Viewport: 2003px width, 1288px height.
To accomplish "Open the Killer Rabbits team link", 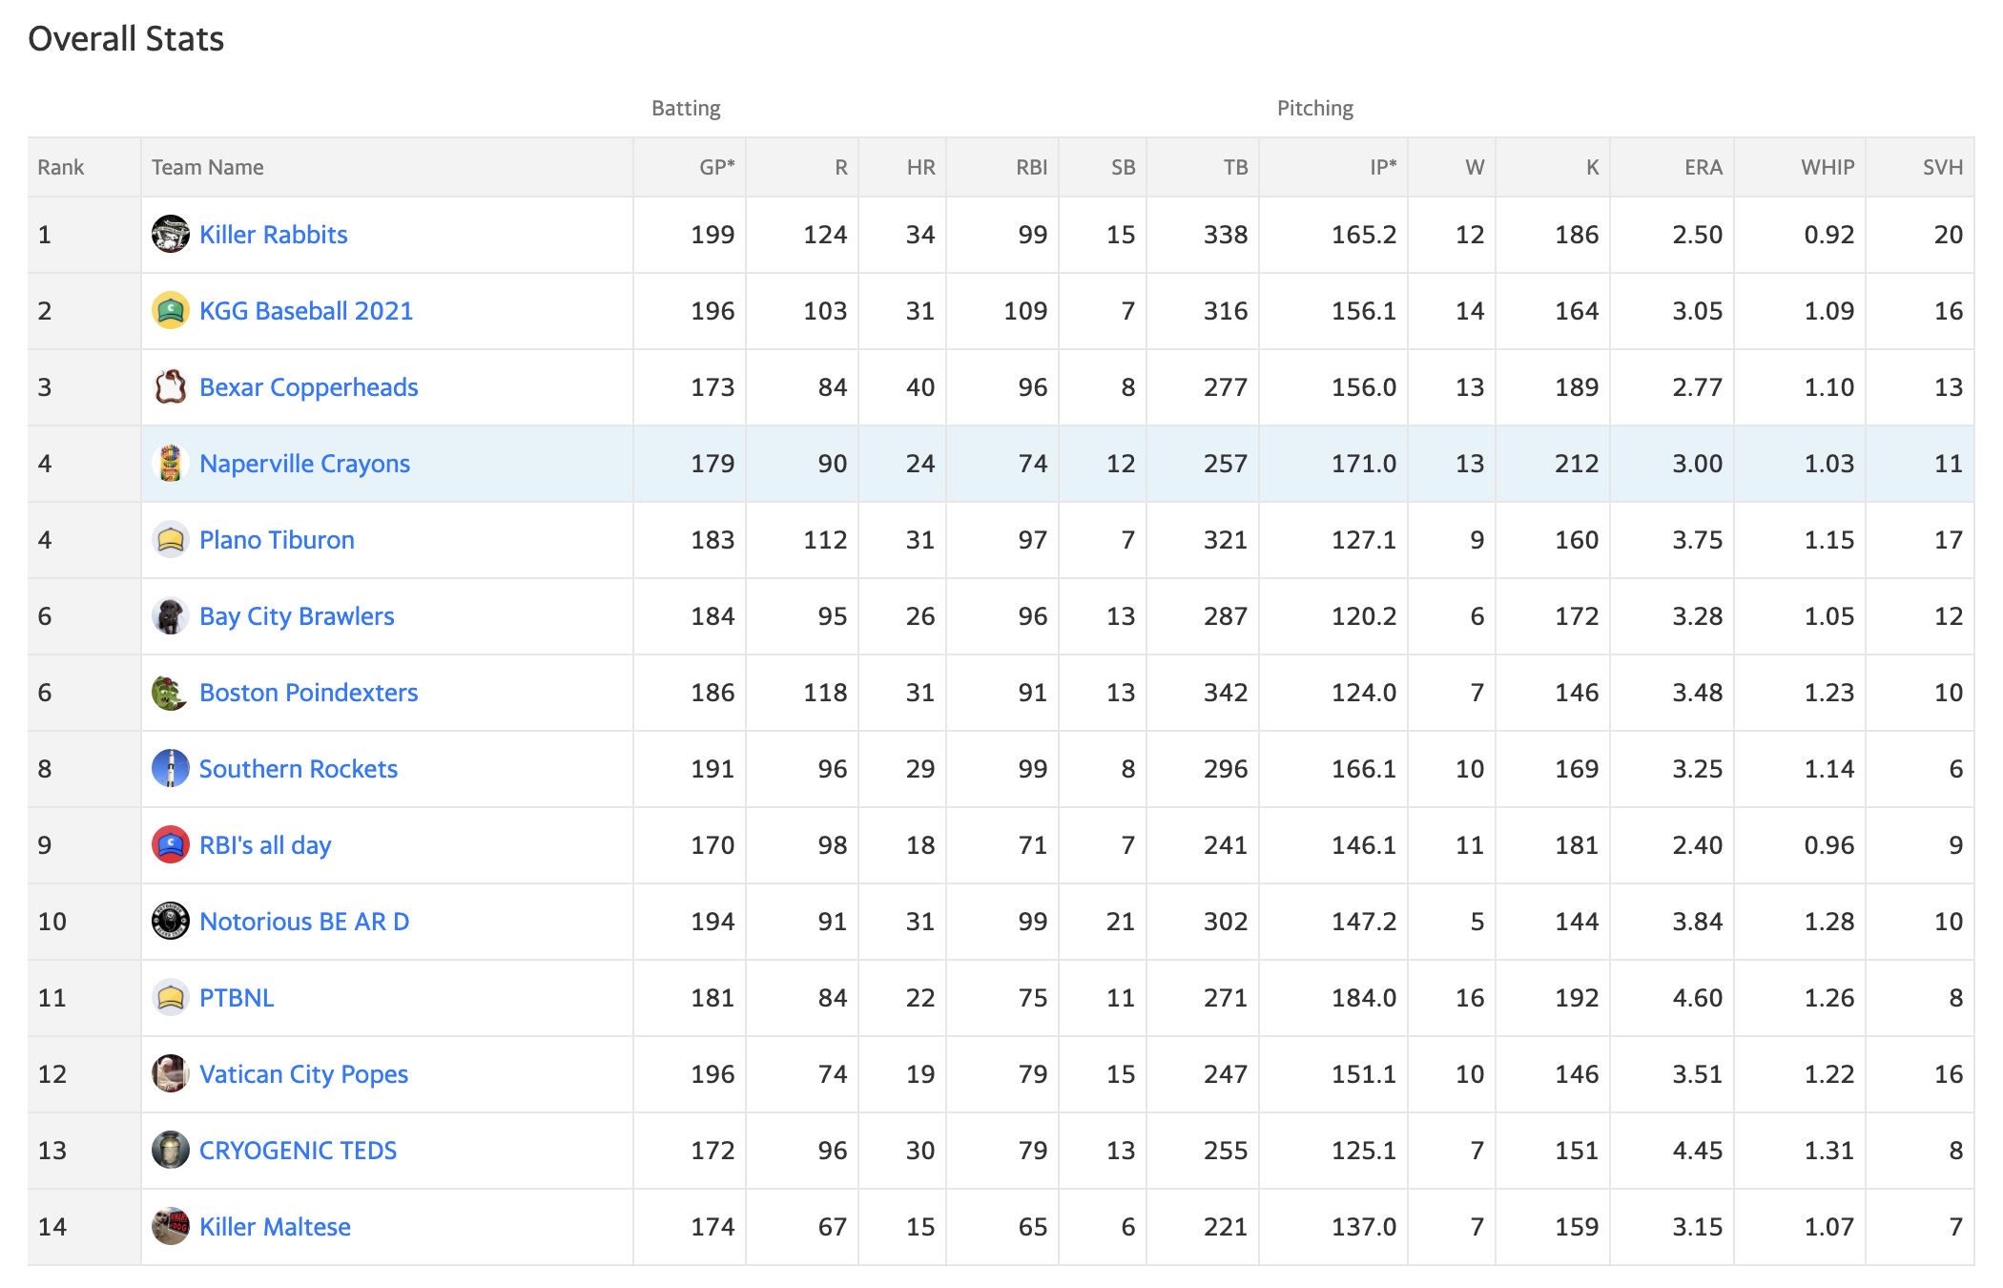I will (273, 235).
